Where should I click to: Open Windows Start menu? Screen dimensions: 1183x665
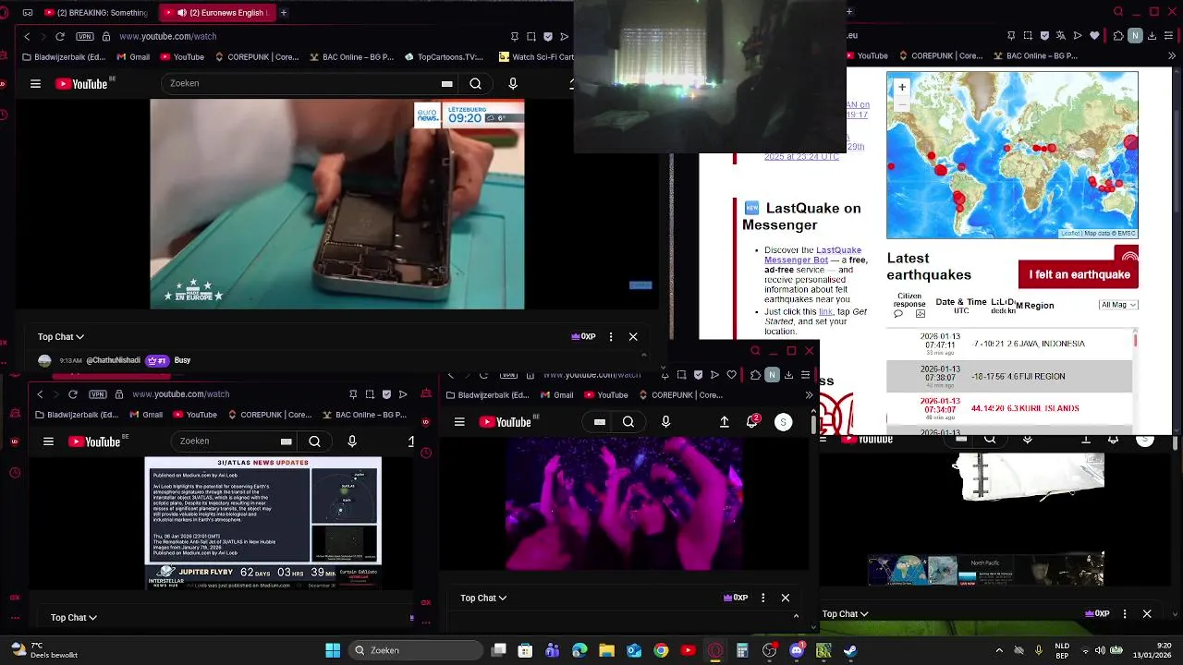(333, 650)
